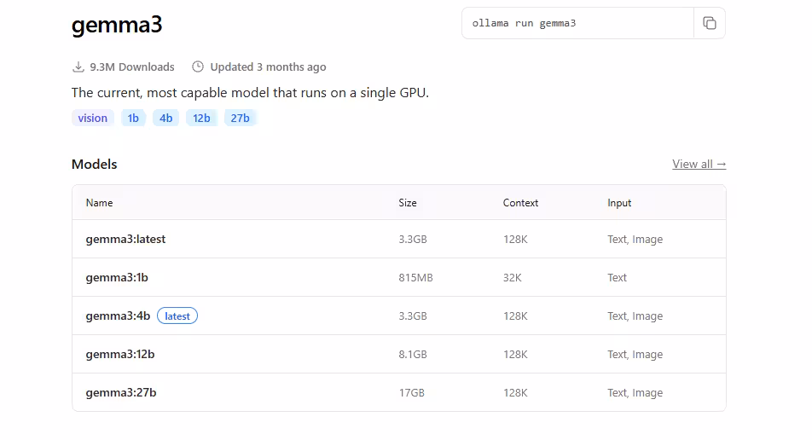The image size is (812, 440).
Task: Click Text, Image input in gemma3:27b row
Action: (x=635, y=392)
